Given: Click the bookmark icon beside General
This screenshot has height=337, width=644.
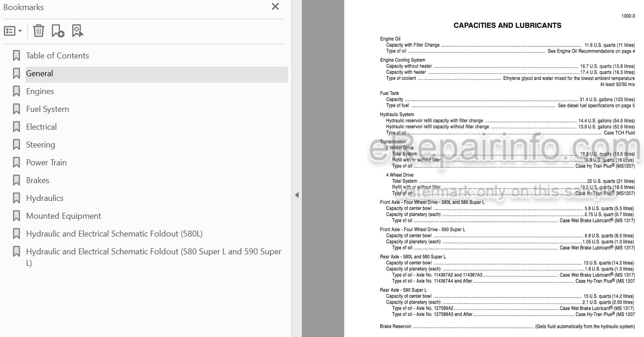Looking at the screenshot, I should click(x=16, y=74).
